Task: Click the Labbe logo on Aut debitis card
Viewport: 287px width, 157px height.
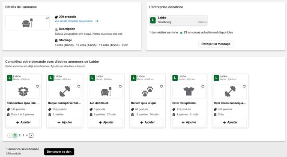Action: click(x=92, y=78)
